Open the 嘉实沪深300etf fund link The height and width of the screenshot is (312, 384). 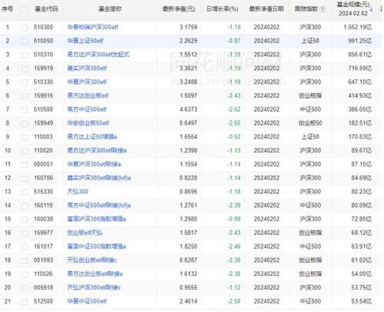tap(87, 69)
